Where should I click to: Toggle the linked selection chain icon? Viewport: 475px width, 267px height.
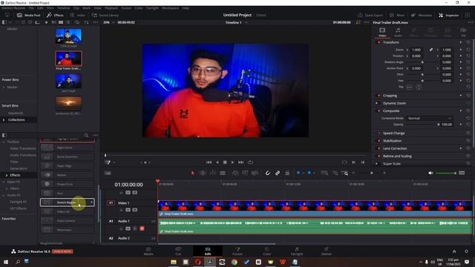[278, 173]
